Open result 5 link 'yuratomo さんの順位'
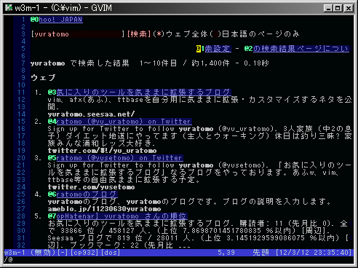Viewport: 358px width, 268px height. click(x=122, y=216)
